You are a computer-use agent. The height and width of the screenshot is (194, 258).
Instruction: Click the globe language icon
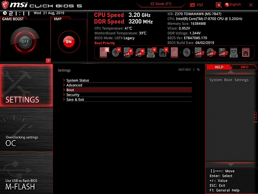(227, 5)
